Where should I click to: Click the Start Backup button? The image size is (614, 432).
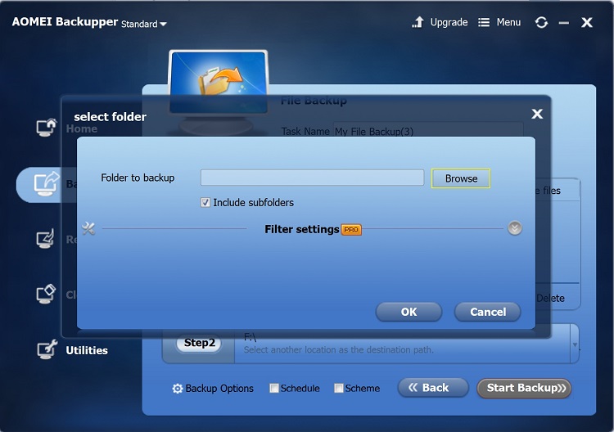524,388
